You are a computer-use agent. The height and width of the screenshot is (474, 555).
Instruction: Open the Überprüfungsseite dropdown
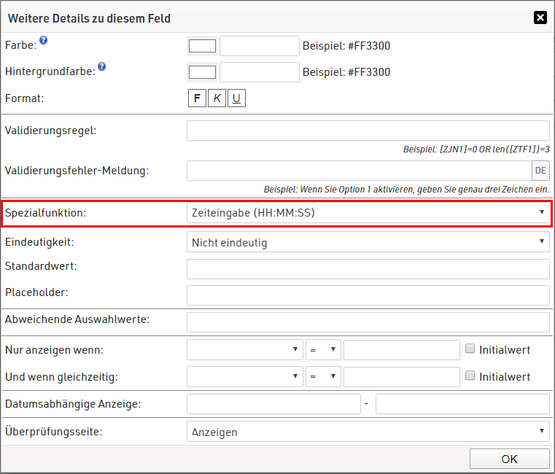pos(368,432)
